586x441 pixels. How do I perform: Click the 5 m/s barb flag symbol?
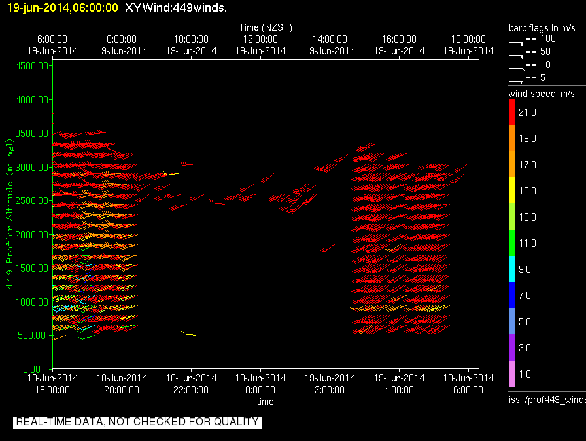516,82
